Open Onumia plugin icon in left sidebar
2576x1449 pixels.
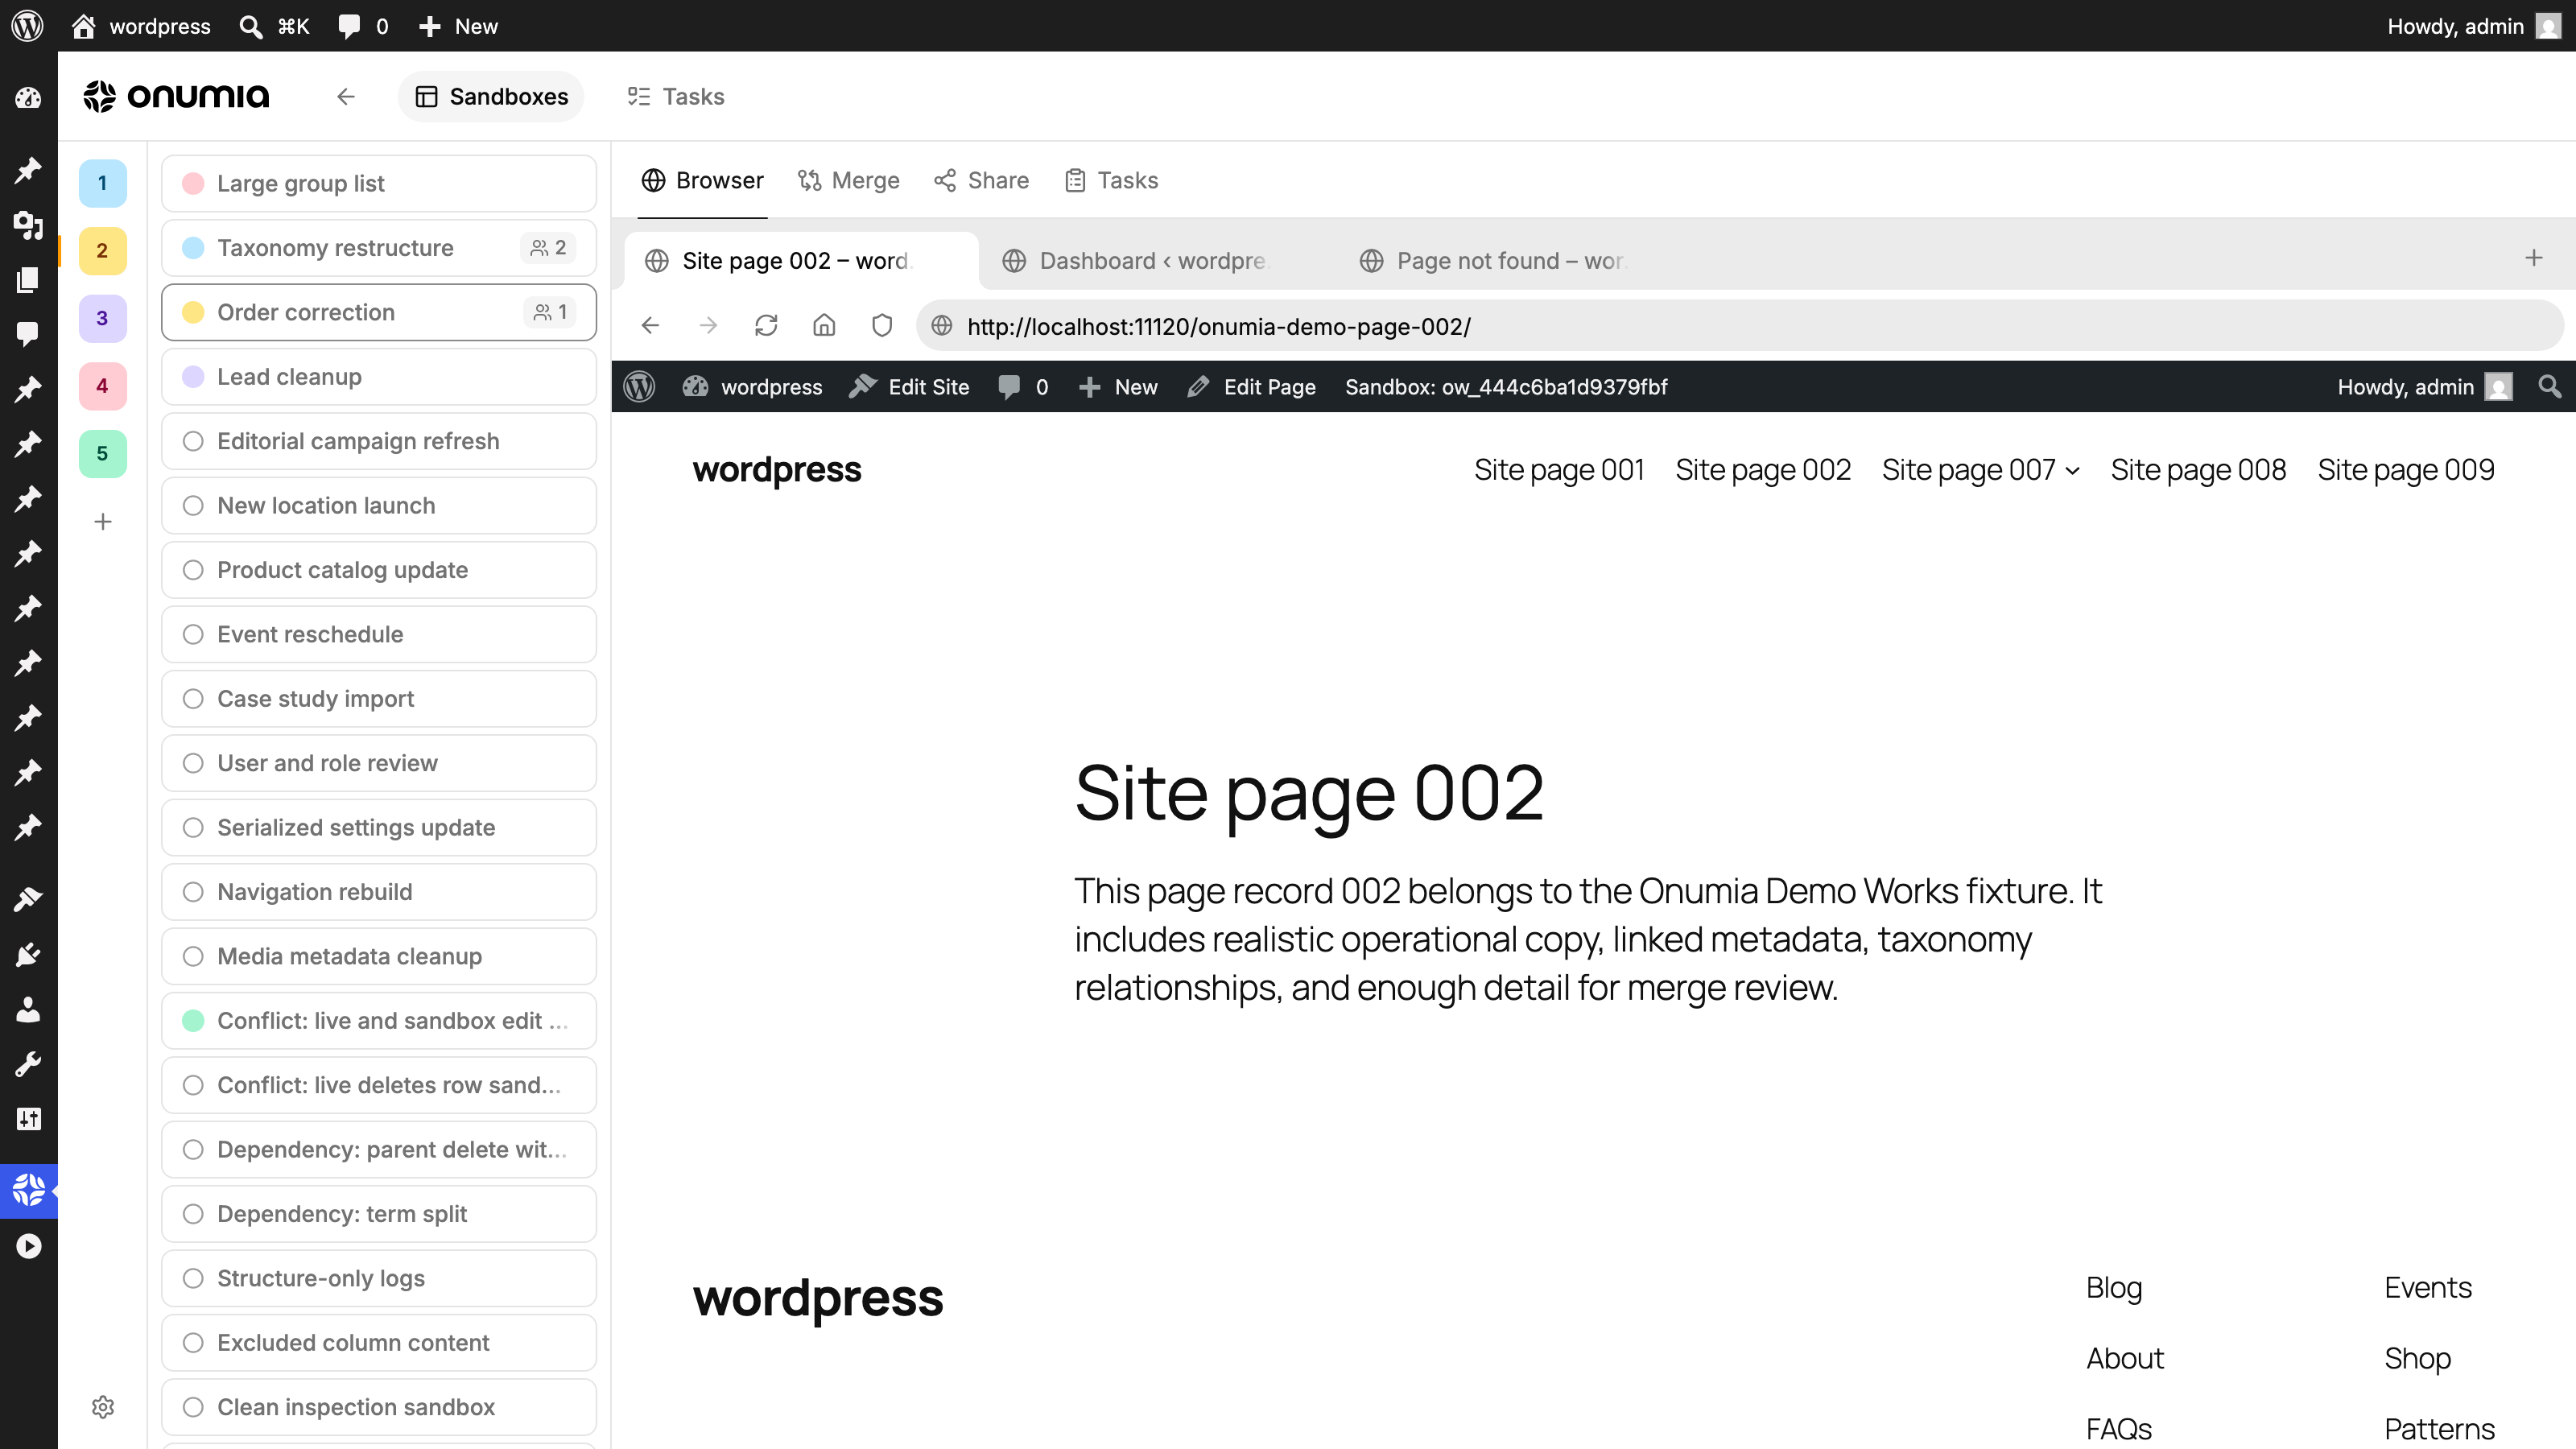tap(28, 1190)
